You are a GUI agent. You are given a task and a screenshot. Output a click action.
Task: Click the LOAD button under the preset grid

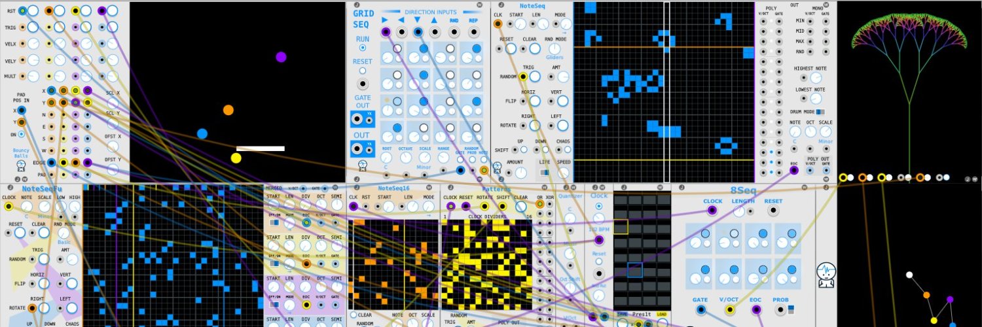coord(662,314)
